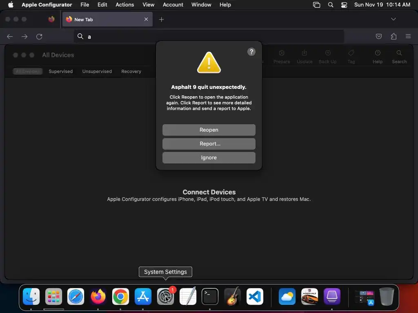Open the Actions menu
Image resolution: width=418 pixels, height=313 pixels.
click(x=125, y=4)
